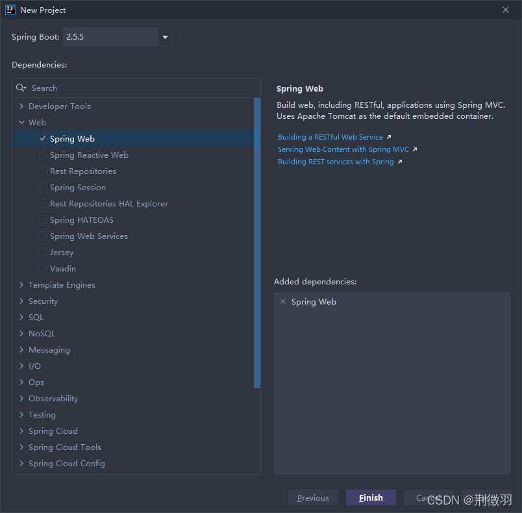Check the Spring HATEOAS checkbox
This screenshot has width=522, height=513.
(x=43, y=219)
